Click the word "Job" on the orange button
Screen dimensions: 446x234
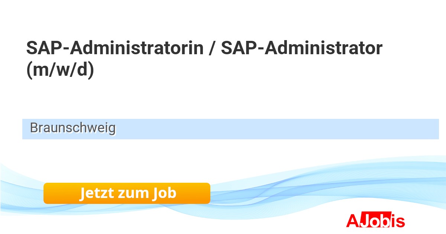[164, 193]
